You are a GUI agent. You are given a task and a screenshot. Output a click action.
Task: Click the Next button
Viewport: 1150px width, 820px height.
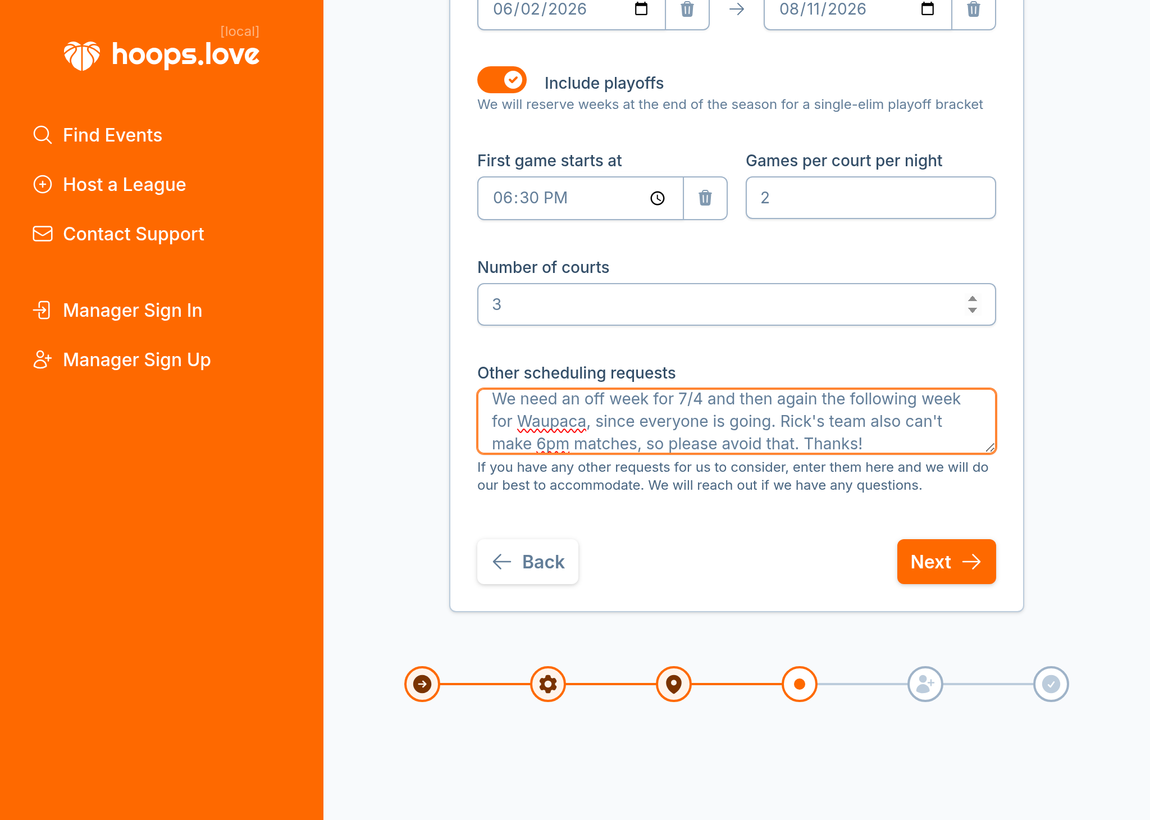click(946, 562)
